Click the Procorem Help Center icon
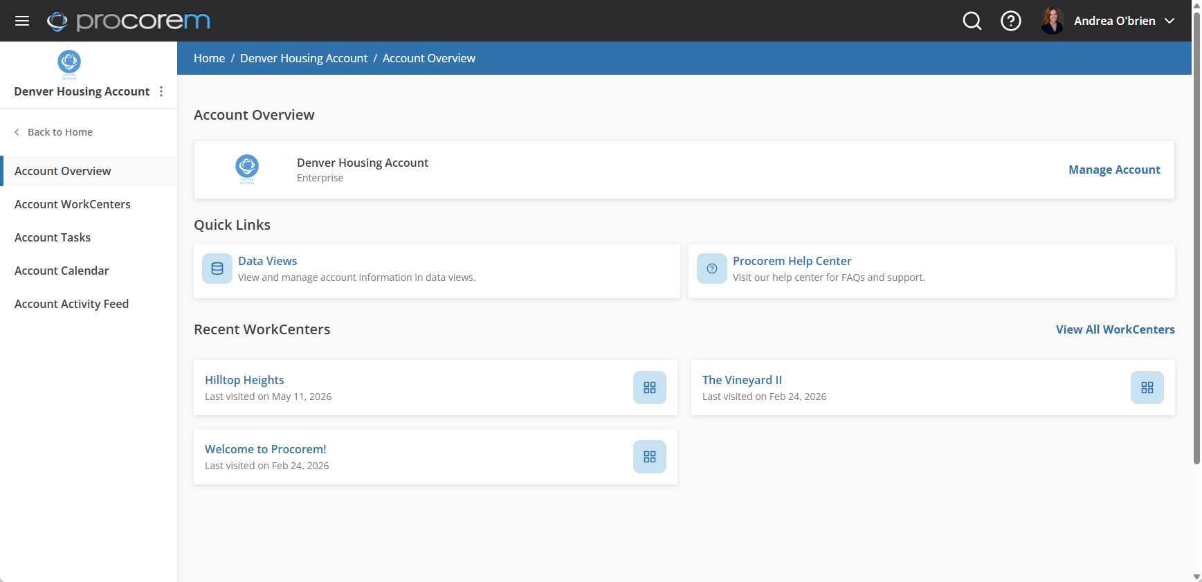1202x582 pixels. point(712,269)
